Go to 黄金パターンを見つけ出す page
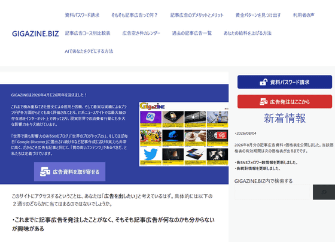335x242 pixels. [x=258, y=15]
